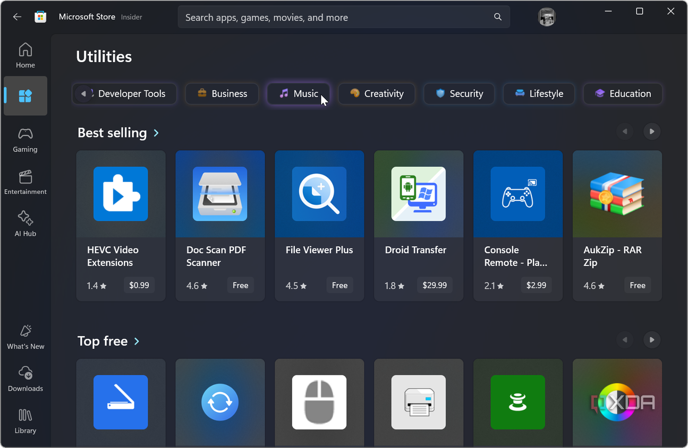Select the Developer Tools category
The image size is (688, 448).
click(131, 93)
